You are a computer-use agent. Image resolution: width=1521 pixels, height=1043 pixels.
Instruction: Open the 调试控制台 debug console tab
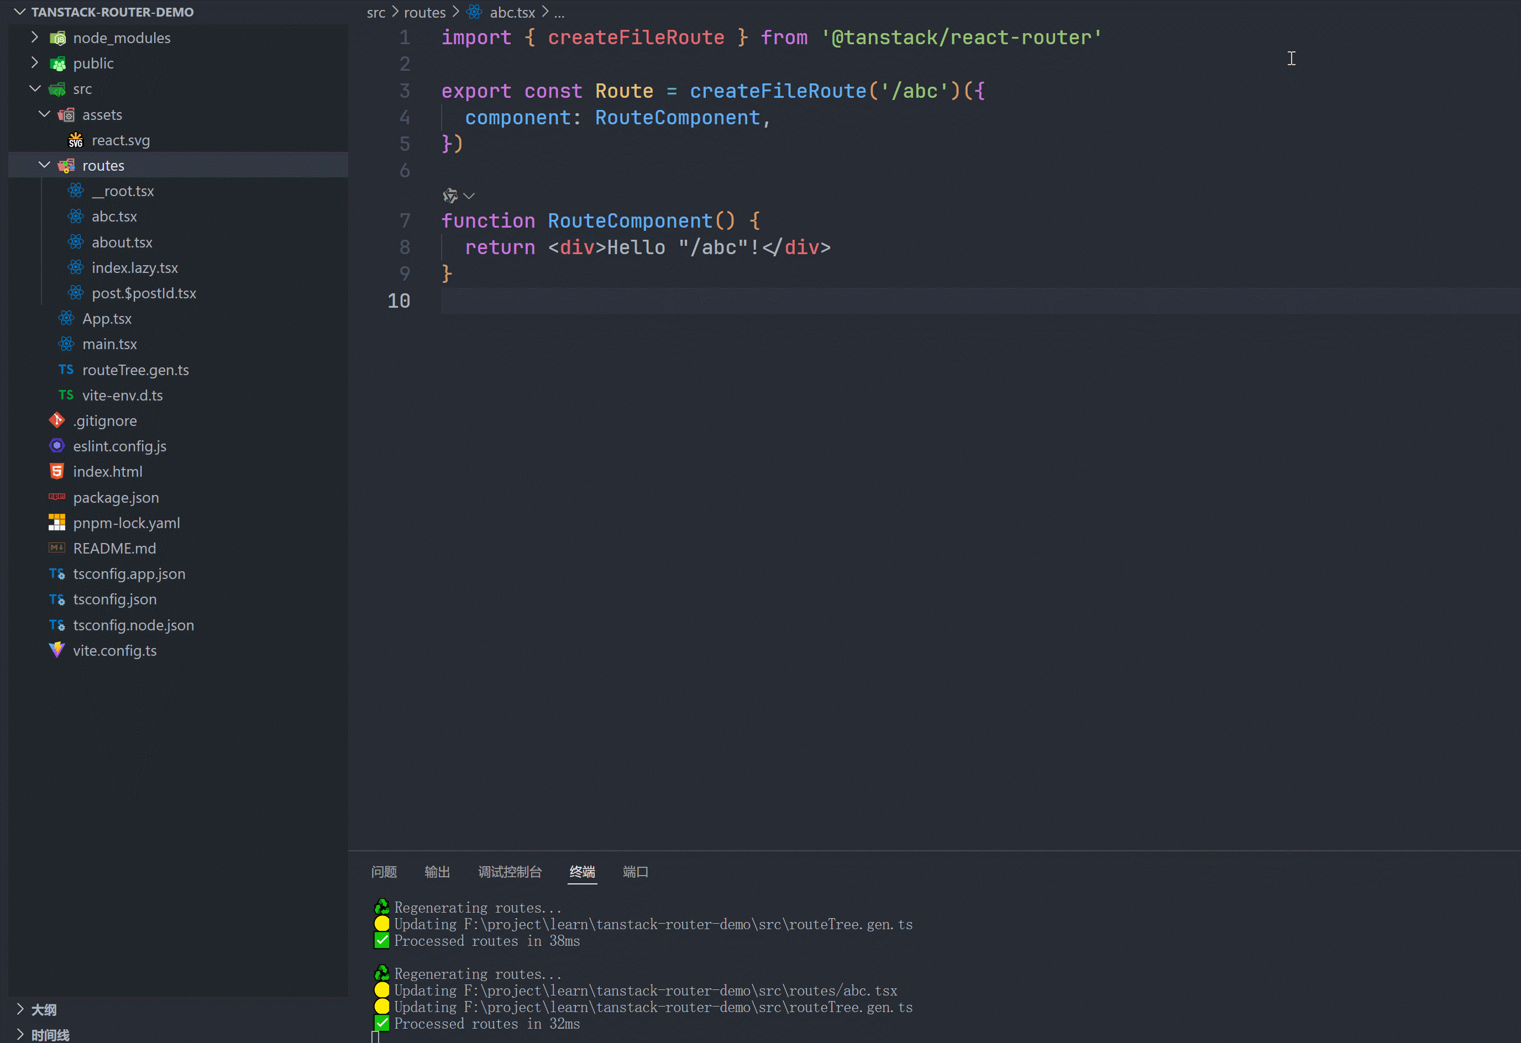510,872
